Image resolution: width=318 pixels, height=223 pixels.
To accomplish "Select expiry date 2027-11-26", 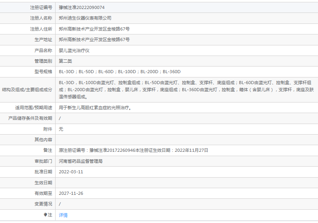I will click(x=71, y=193).
